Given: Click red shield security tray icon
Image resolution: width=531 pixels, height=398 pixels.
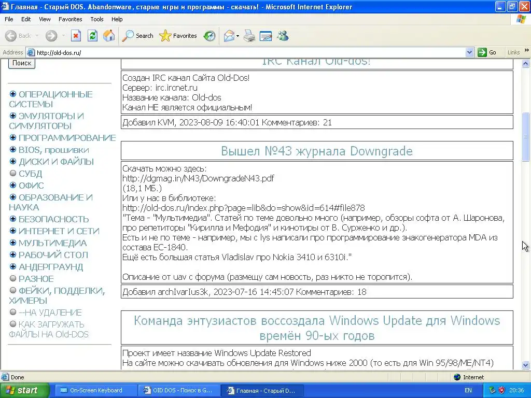Looking at the screenshot, I should [x=502, y=390].
